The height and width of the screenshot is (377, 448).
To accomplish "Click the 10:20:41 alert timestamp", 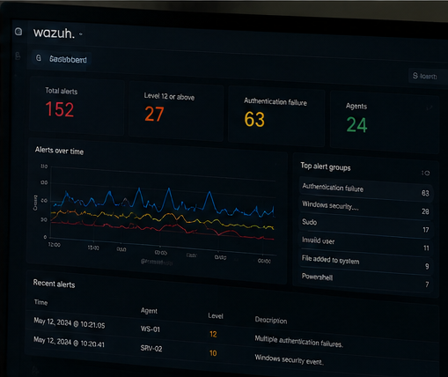I will point(69,342).
